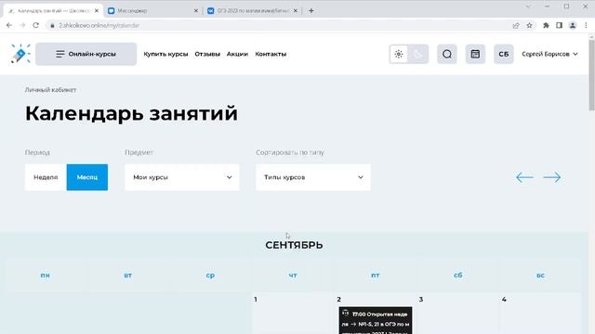Open Контакты link
Viewport: 595px width, 334px height.
271,54
